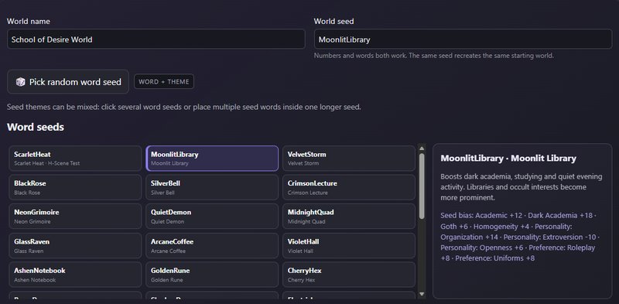Select the ArcaneCoffee word seed
Screen dimensions: 619x304
pos(212,245)
